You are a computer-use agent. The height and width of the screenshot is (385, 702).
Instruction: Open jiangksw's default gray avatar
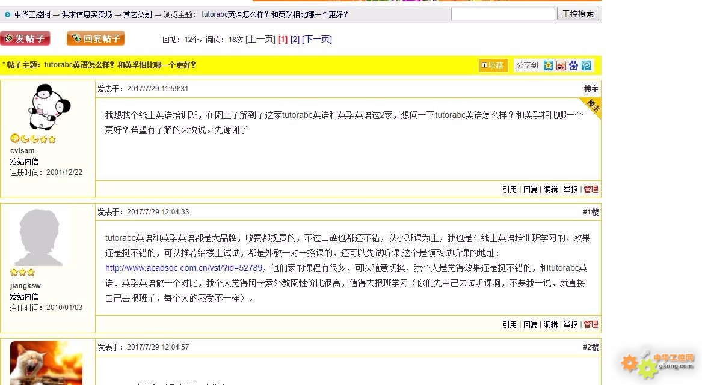tap(39, 238)
